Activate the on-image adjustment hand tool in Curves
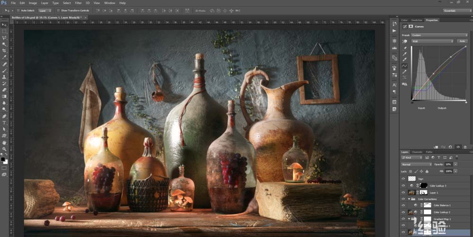This screenshot has height=237, width=473. [x=405, y=41]
